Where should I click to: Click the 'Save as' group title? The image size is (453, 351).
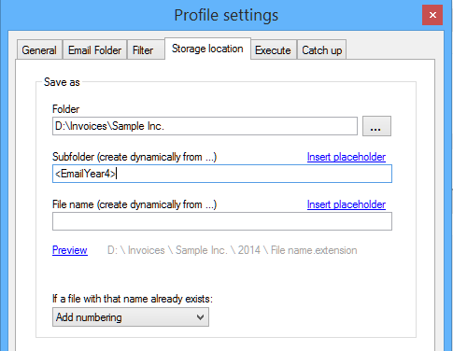(x=62, y=82)
